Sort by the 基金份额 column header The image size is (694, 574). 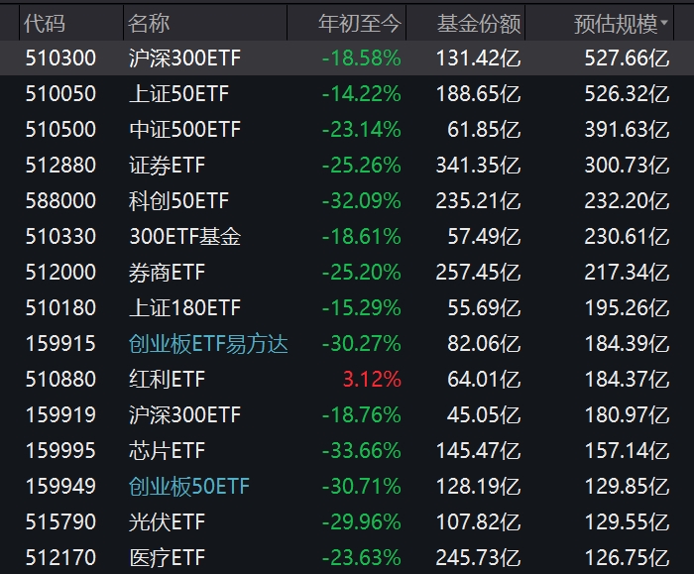(x=478, y=23)
